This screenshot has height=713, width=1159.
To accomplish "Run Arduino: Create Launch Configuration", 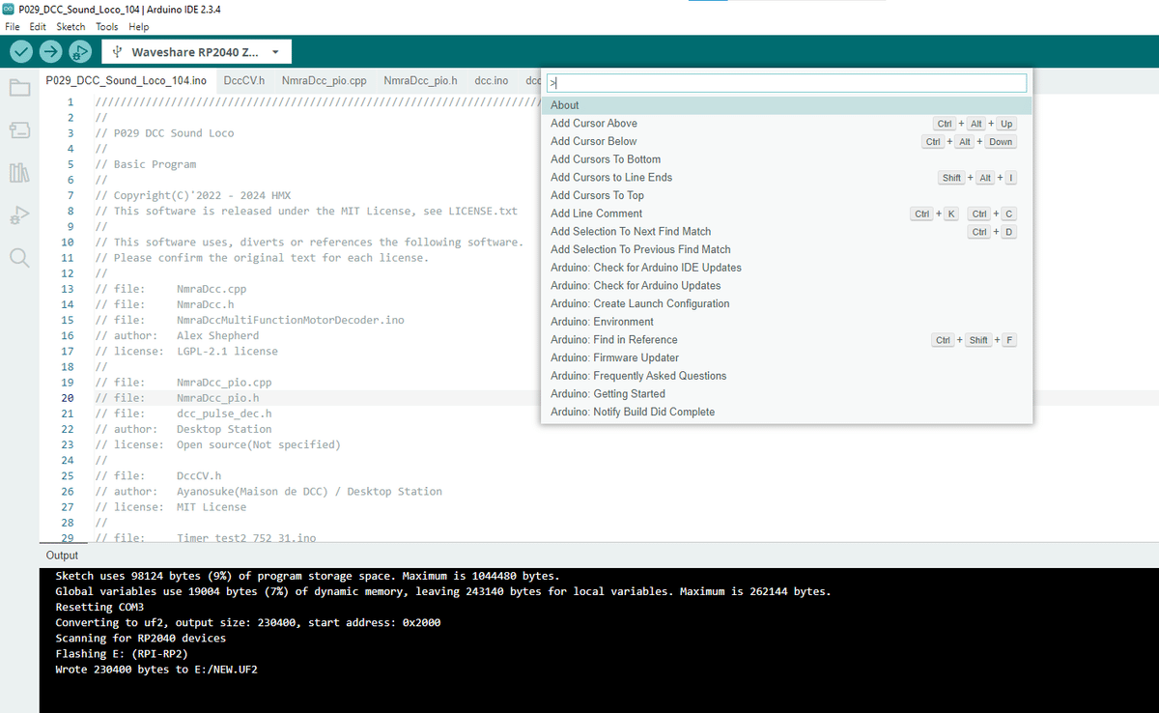I will [x=786, y=303].
